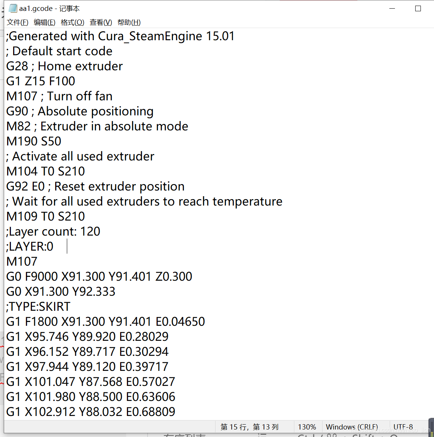Click the 'M190 S50' line
The height and width of the screenshot is (437, 434).
pyautogui.click(x=34, y=141)
